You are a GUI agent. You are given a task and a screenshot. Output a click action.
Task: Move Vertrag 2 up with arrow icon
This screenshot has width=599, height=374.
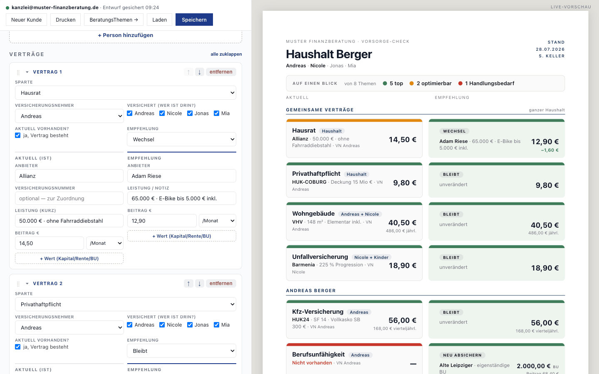[188, 283]
